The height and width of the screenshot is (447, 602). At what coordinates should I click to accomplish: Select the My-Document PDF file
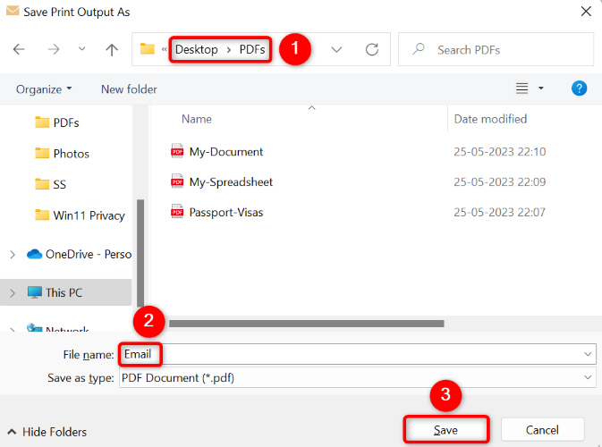[x=225, y=152]
